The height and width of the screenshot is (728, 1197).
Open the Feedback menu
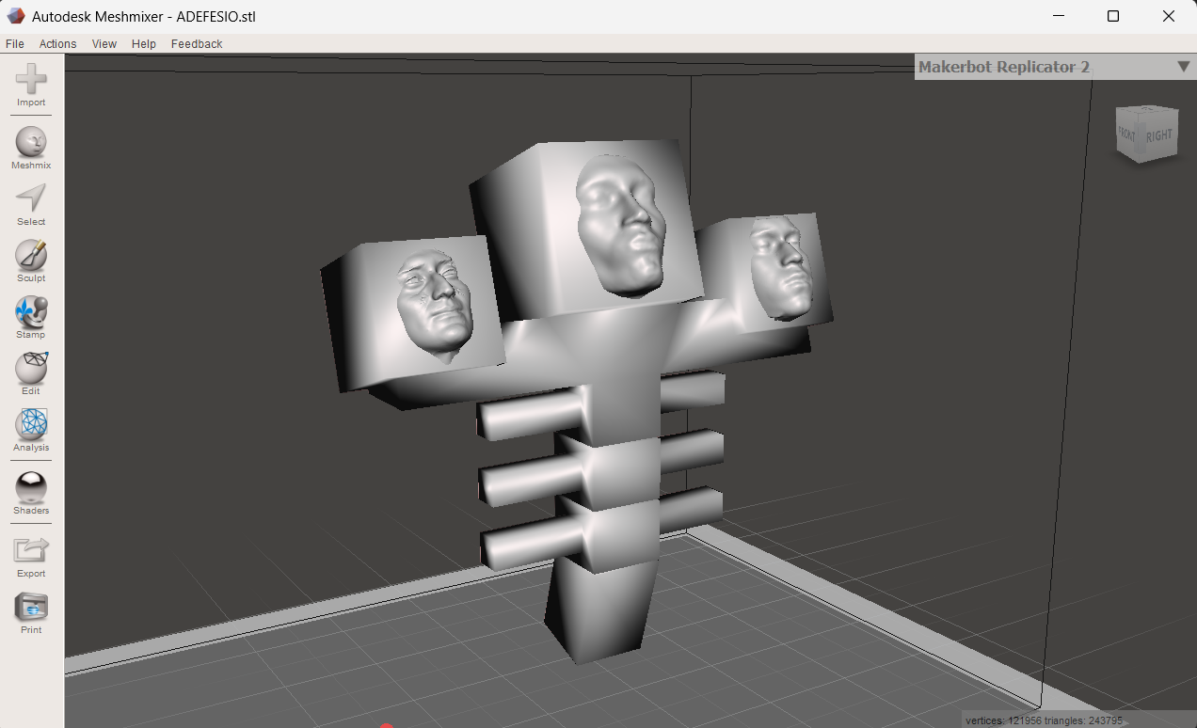click(197, 44)
